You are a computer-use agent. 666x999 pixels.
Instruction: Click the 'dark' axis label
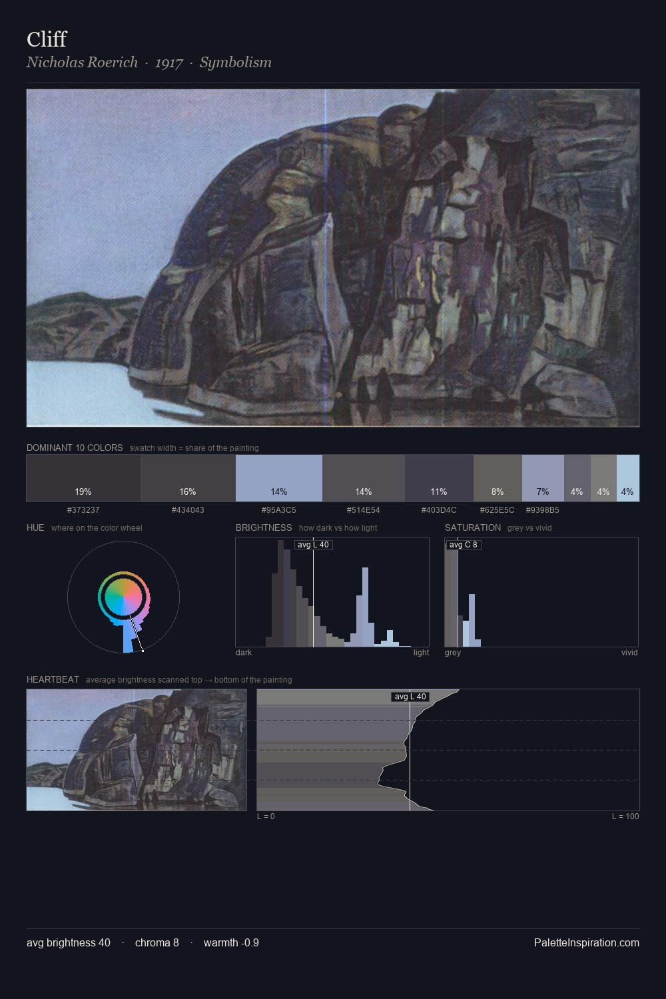[244, 653]
